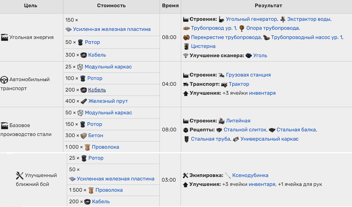Open the Трубопроводный насос ур. 1 link

(307, 37)
